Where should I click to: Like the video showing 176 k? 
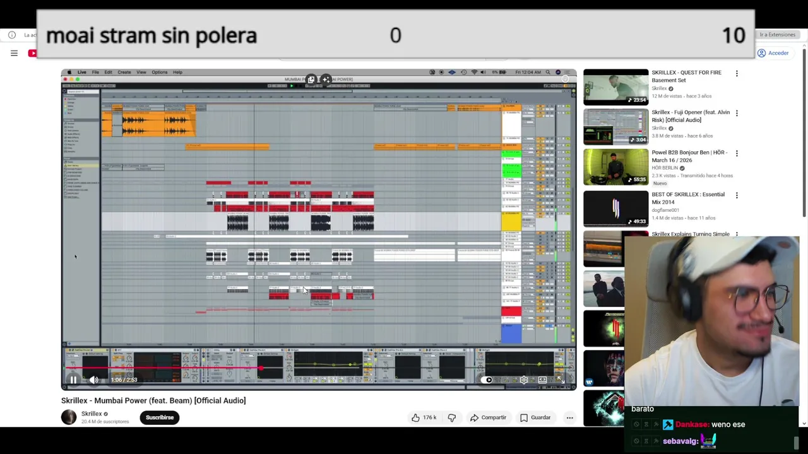pos(424,417)
